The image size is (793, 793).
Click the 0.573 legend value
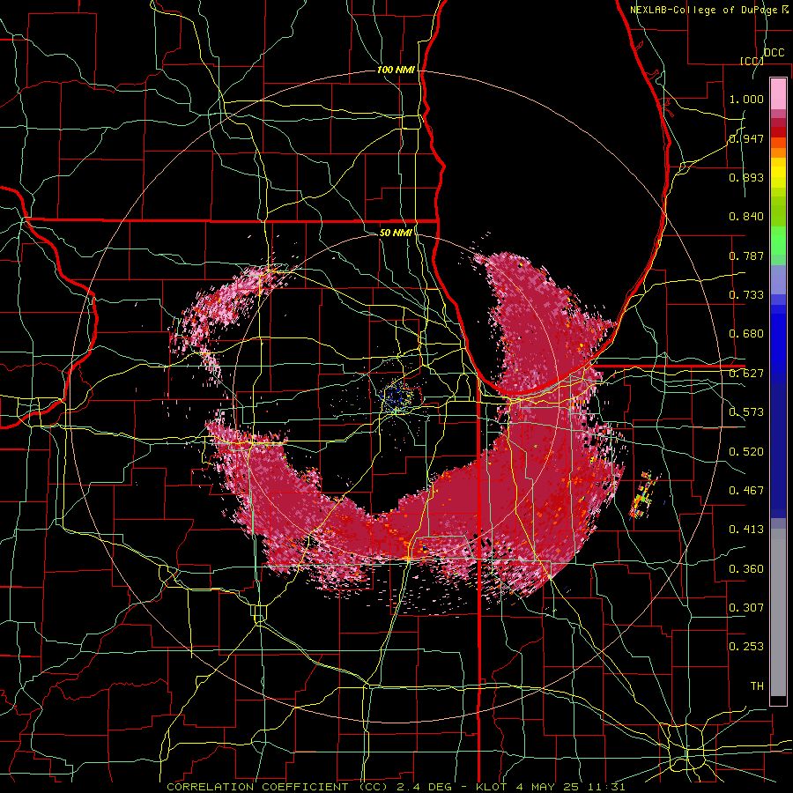click(746, 412)
